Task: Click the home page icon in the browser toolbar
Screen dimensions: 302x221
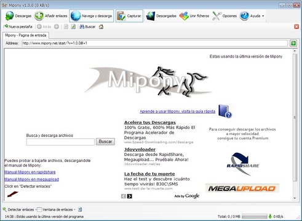Action: tap(101, 26)
